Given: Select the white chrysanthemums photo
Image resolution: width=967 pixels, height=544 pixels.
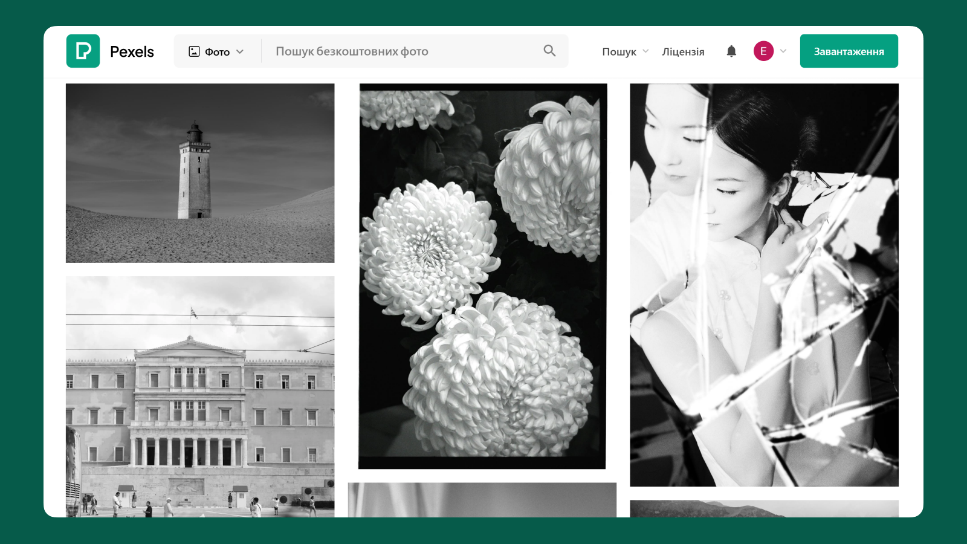Looking at the screenshot, I should [x=482, y=276].
